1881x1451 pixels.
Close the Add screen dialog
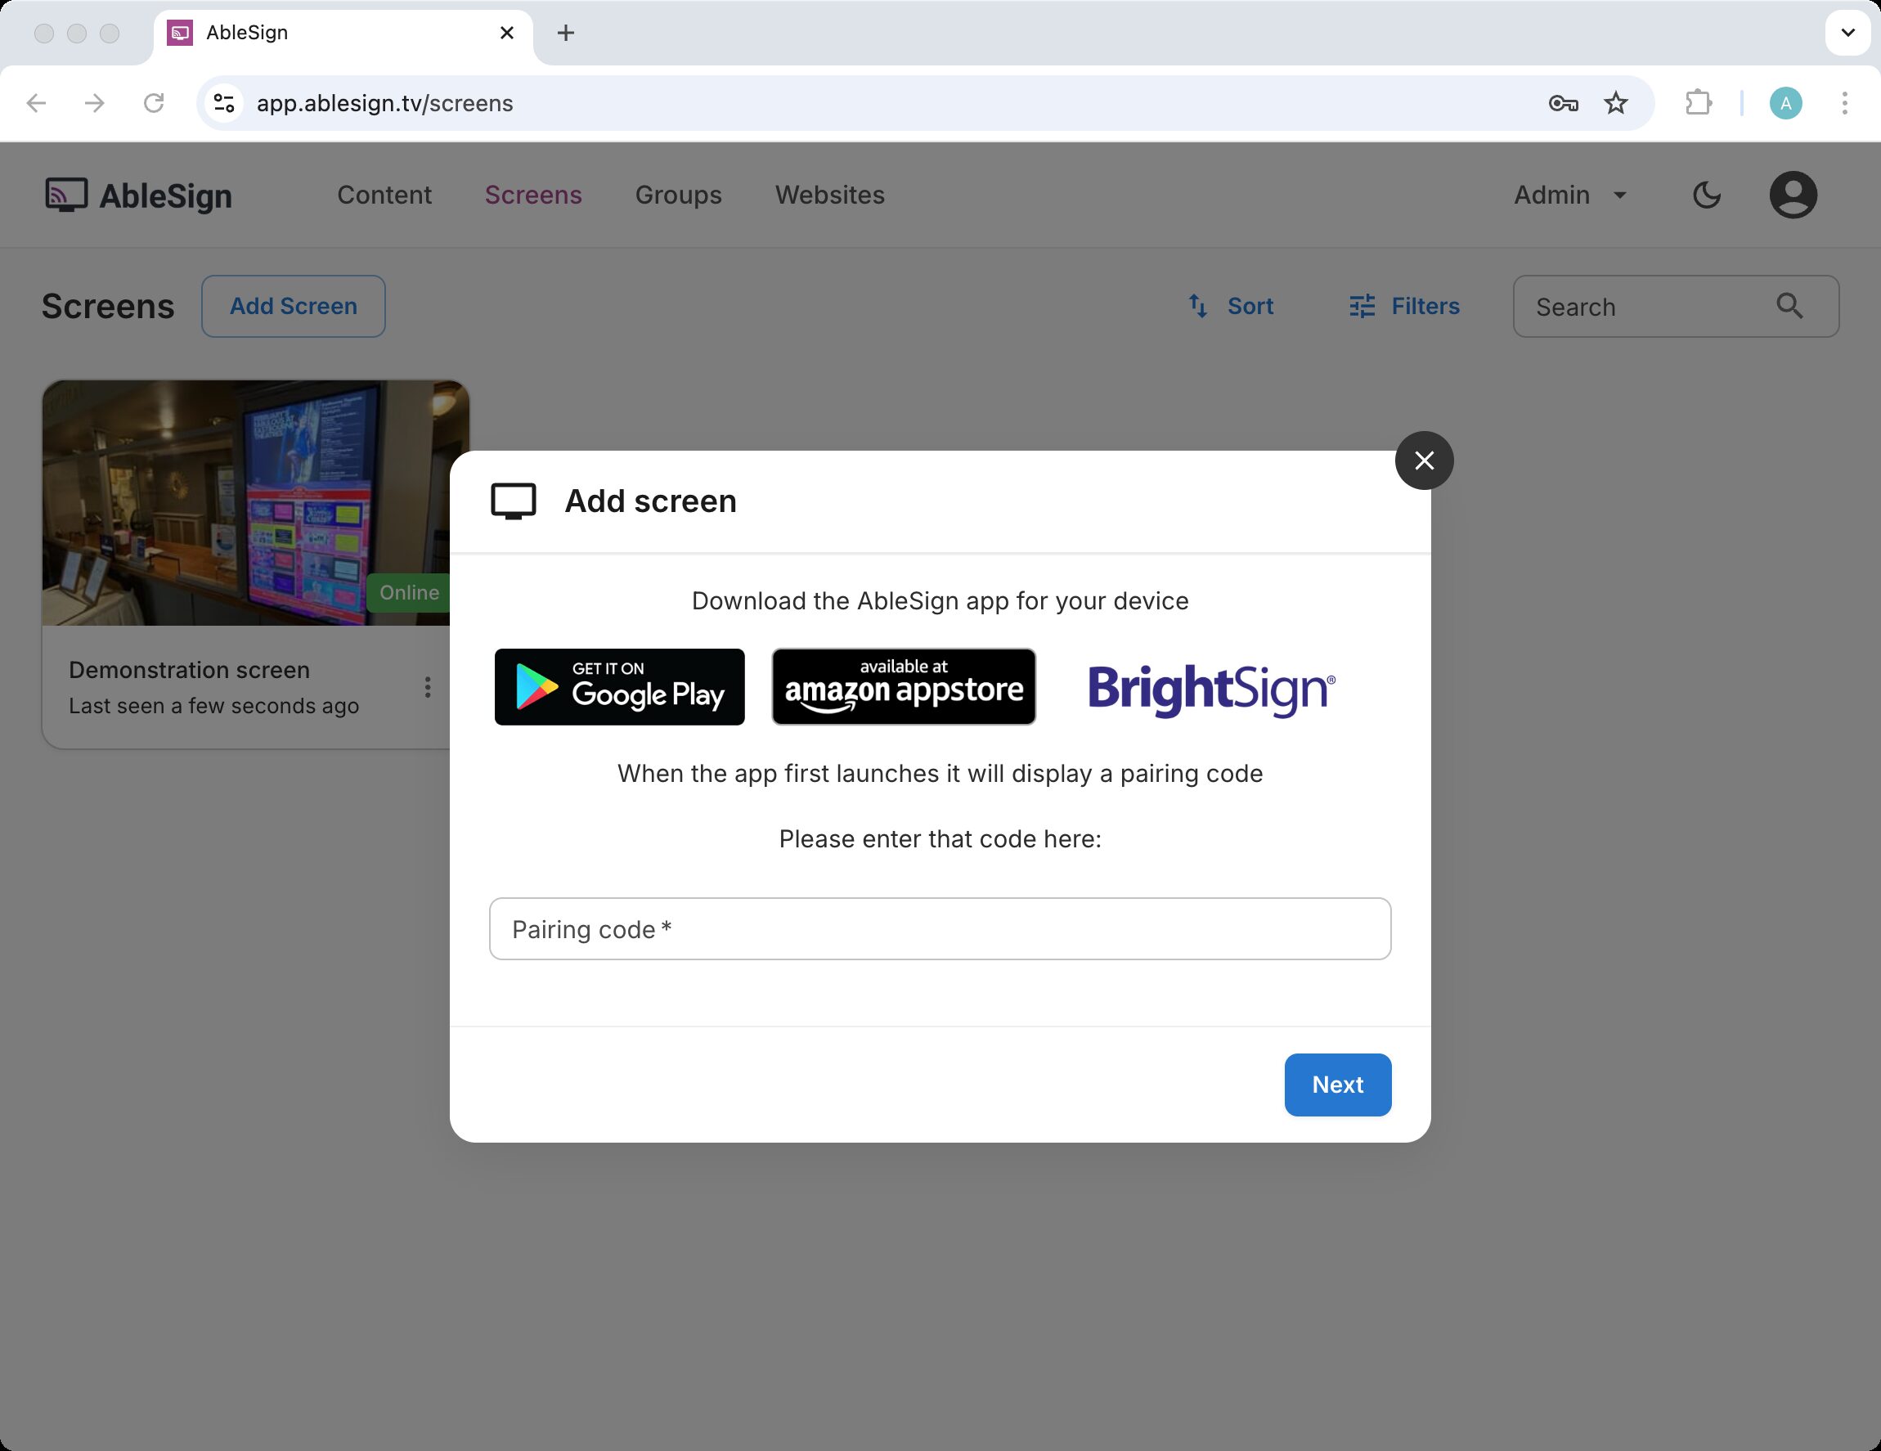(x=1424, y=460)
